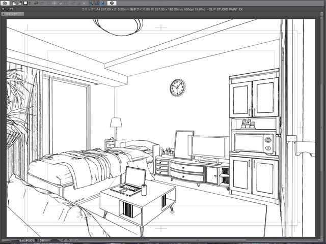Rotate canvas left from status bar
The width and height of the screenshot is (326, 244).
[x=64, y=240]
